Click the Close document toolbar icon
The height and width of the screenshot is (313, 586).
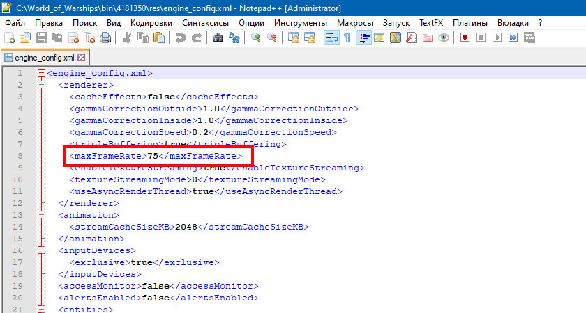click(x=74, y=38)
